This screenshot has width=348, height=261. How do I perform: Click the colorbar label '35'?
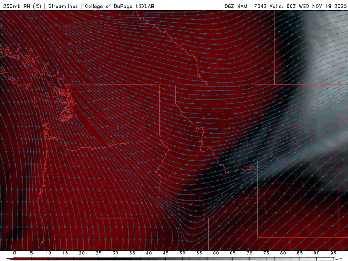point(132,253)
